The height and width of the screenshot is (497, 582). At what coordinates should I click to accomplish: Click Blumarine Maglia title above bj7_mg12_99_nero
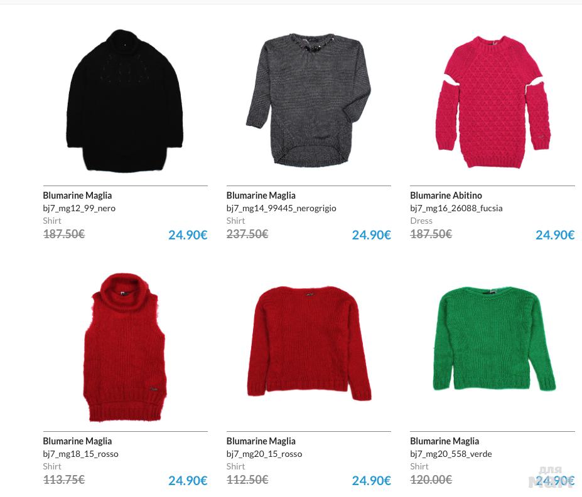pos(77,196)
